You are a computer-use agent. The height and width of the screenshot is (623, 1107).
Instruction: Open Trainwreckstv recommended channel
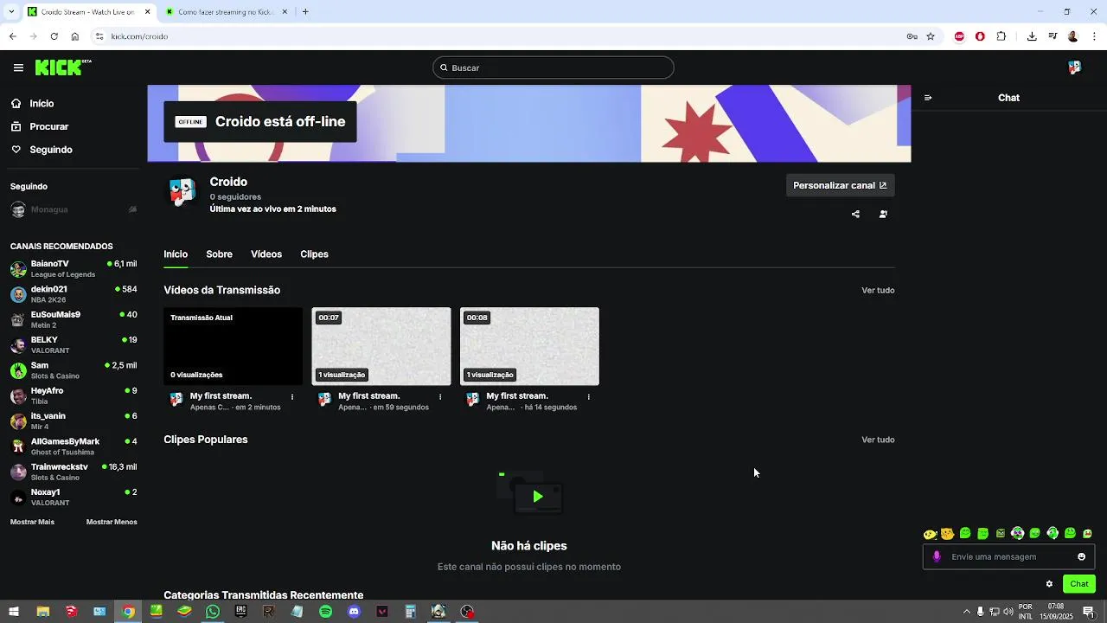tap(74, 472)
